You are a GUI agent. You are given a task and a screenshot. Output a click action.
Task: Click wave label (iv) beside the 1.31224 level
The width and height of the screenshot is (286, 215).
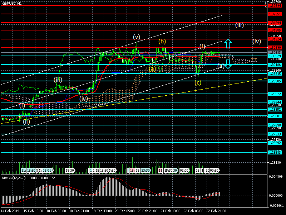tap(256, 41)
